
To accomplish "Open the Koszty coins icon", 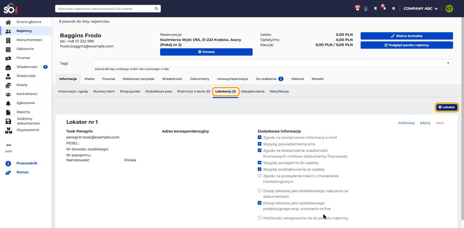I will pos(8,85).
